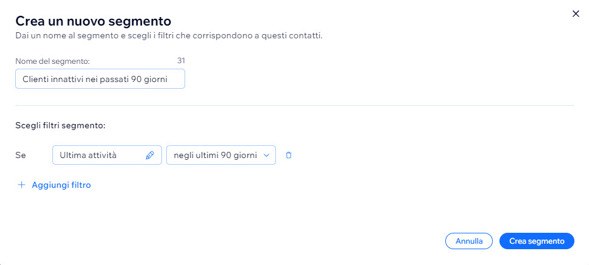Viewport: 589px width, 265px height.
Task: Click the Scegli filtri segmento label
Action: pyautogui.click(x=60, y=126)
